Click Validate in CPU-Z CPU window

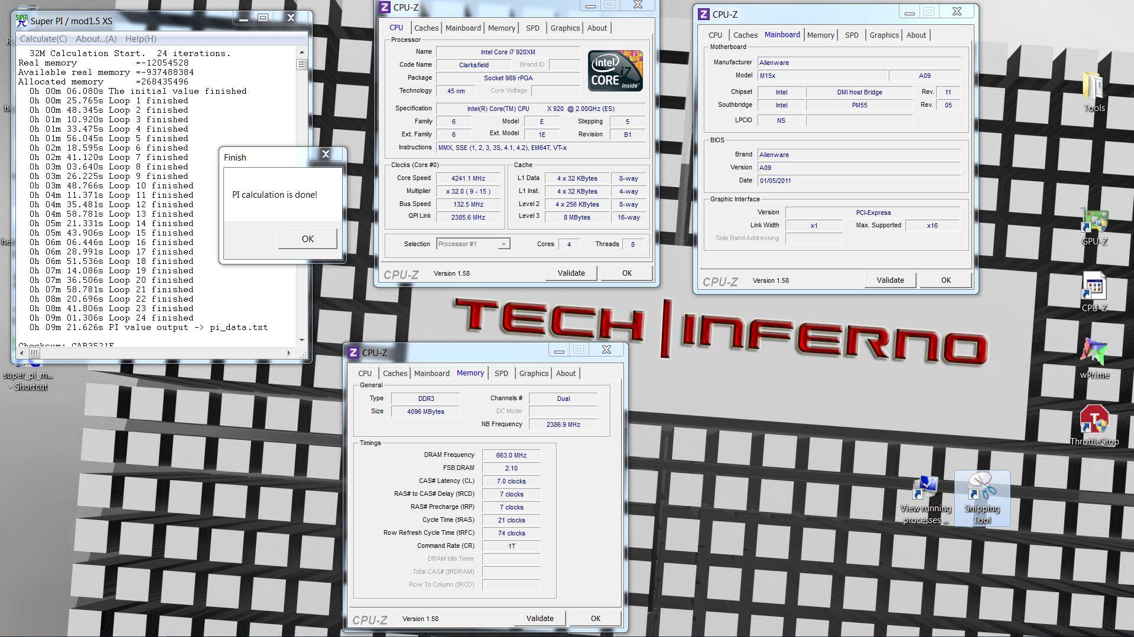(571, 273)
